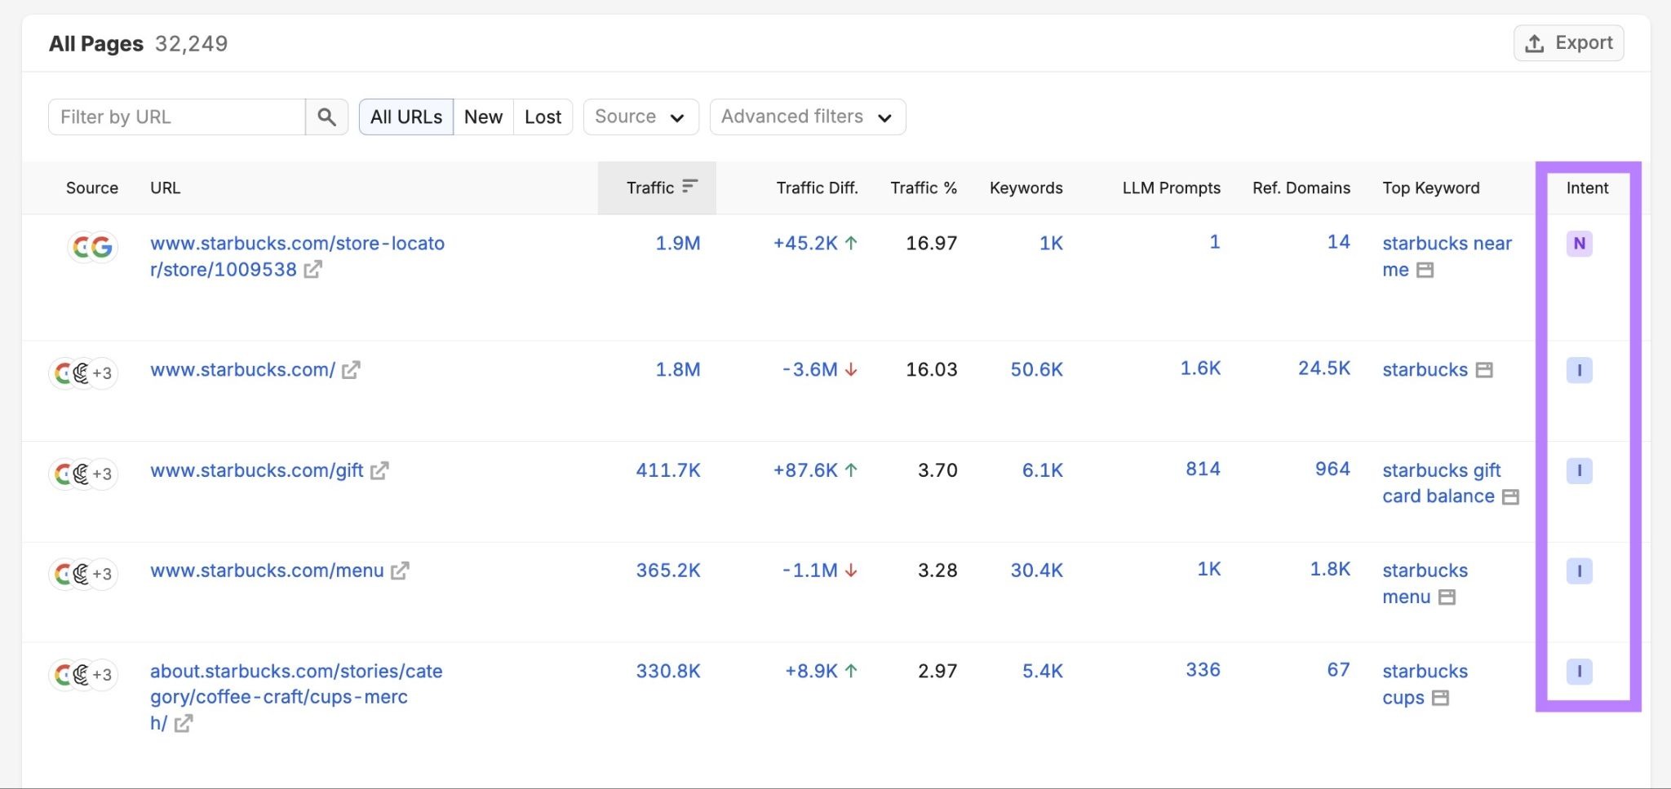Expand the Advanced filters dropdown
Image resolution: width=1671 pixels, height=789 pixels.
pyautogui.click(x=808, y=117)
